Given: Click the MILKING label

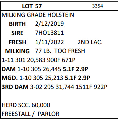Looking at the screenshot, I should [x=17, y=51].
